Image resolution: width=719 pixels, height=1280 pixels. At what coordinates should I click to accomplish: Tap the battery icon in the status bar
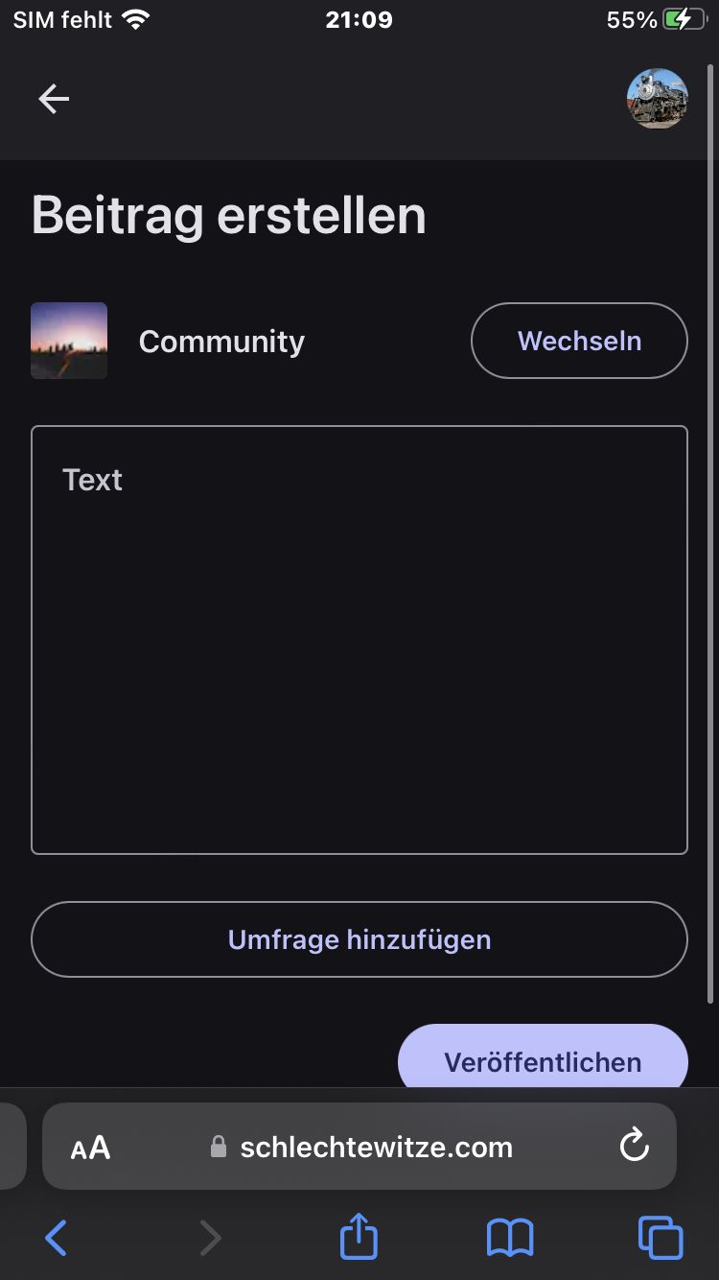pyautogui.click(x=684, y=19)
